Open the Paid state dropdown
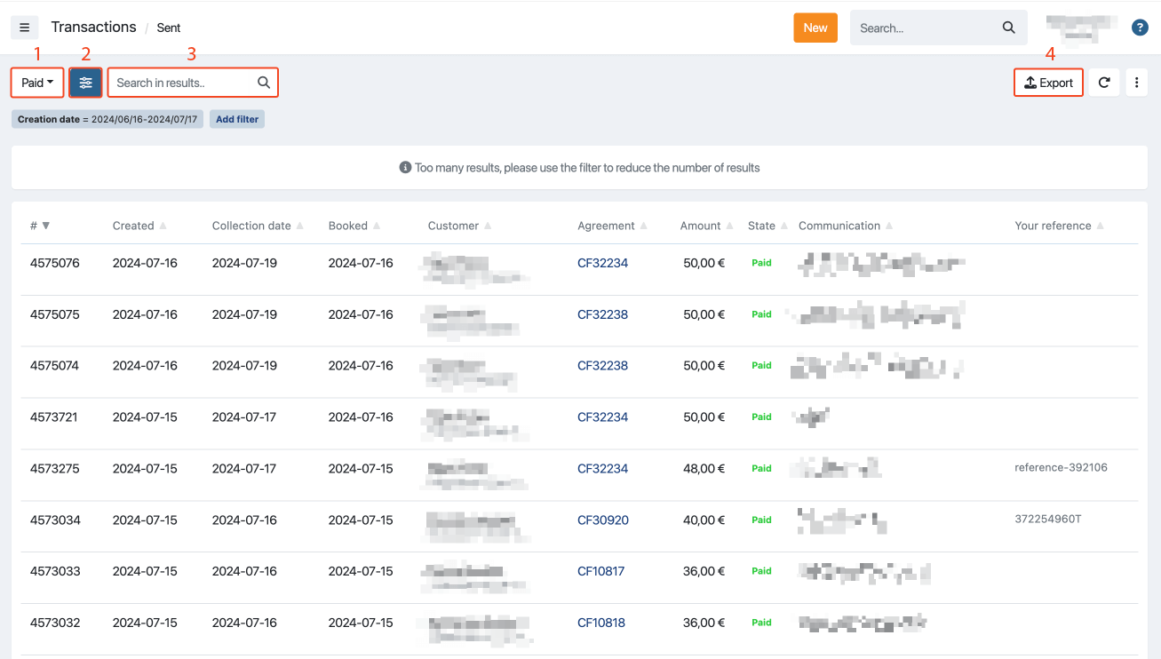The width and height of the screenshot is (1161, 659). coord(37,83)
